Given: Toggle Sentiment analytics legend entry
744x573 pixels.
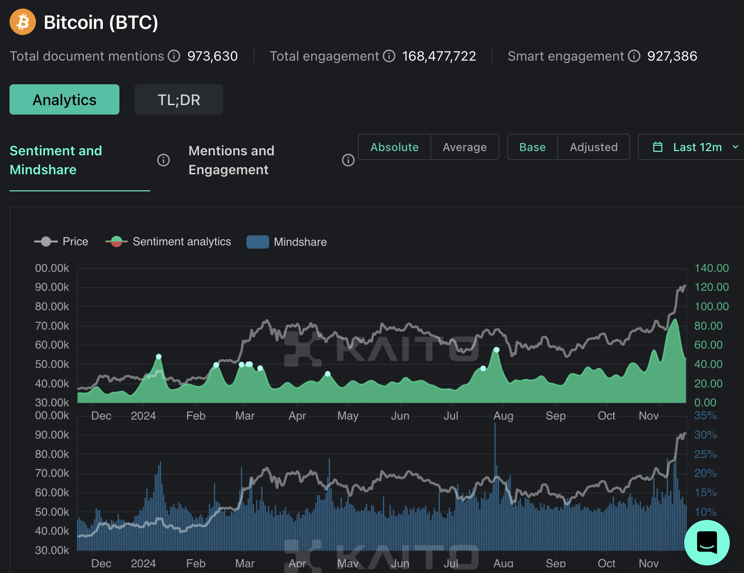Looking at the screenshot, I should click(168, 242).
